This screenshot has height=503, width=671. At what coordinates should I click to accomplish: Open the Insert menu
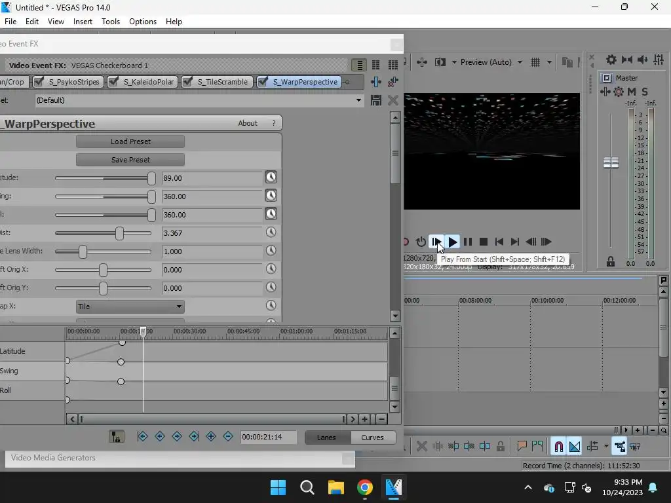83,22
